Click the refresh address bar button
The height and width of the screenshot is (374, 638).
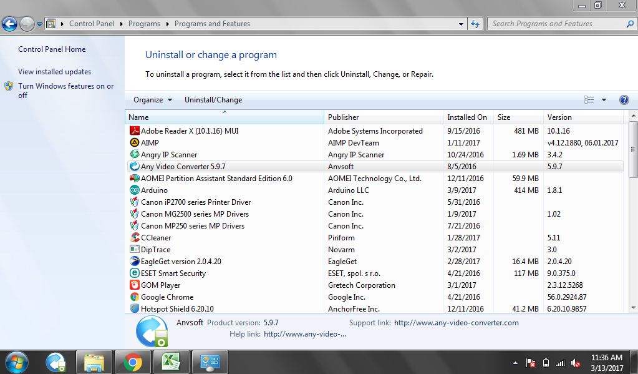[x=475, y=24]
